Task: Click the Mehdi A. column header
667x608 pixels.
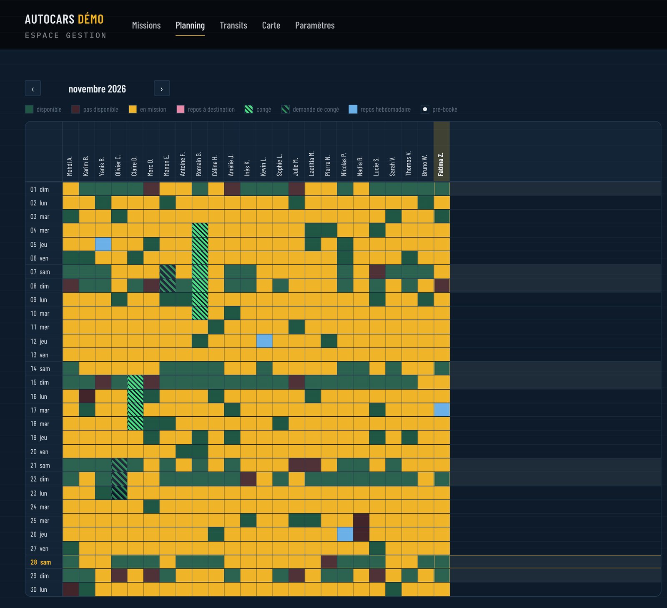Action: click(x=70, y=151)
